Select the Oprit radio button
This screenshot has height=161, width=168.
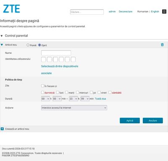pos(39,45)
